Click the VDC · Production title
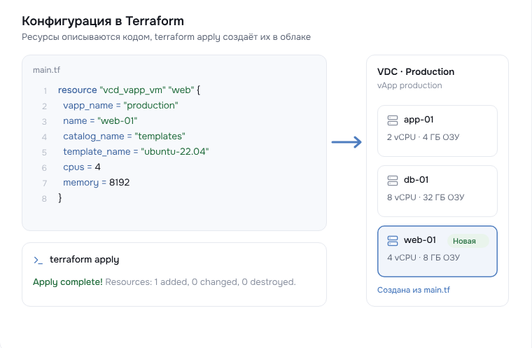This screenshot has width=532, height=348. [416, 71]
